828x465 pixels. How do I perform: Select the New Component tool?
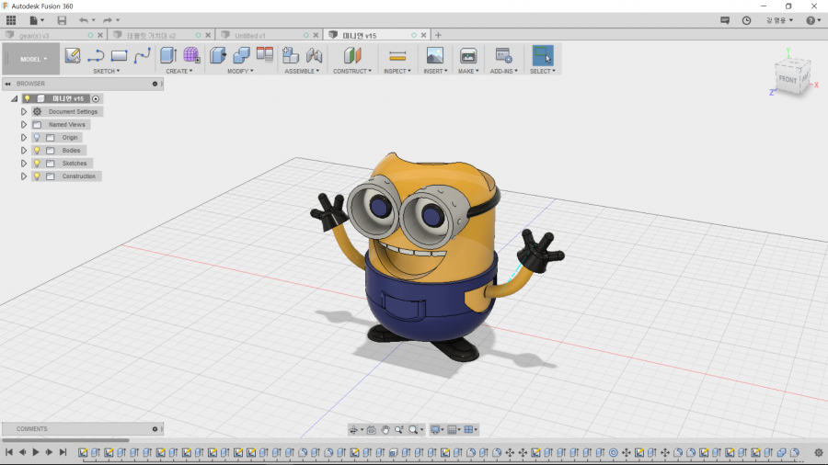pos(291,55)
